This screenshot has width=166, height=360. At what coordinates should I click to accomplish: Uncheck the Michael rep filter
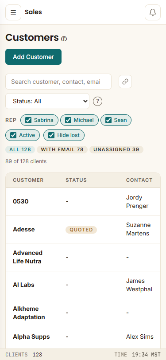[x=68, y=120]
